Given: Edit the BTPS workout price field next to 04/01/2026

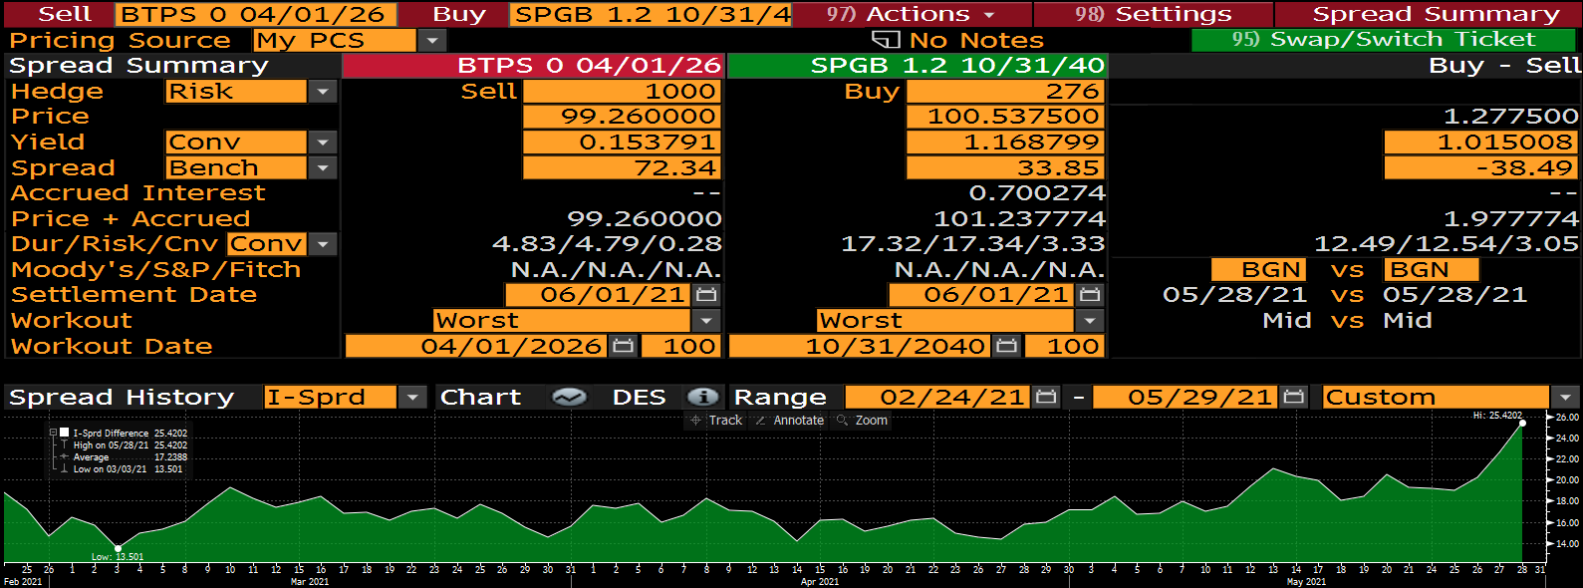Looking at the screenshot, I should tap(679, 347).
